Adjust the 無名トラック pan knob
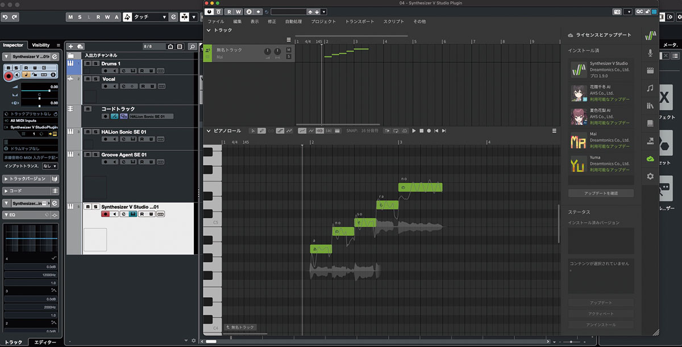 coord(277,52)
